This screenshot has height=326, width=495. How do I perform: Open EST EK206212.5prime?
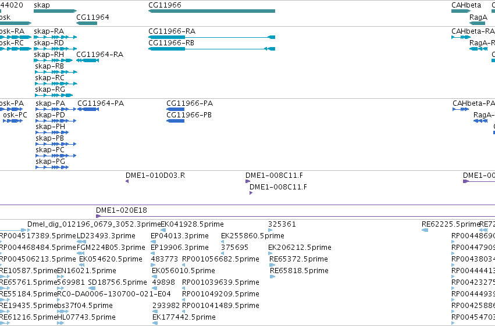pyautogui.click(x=270, y=253)
